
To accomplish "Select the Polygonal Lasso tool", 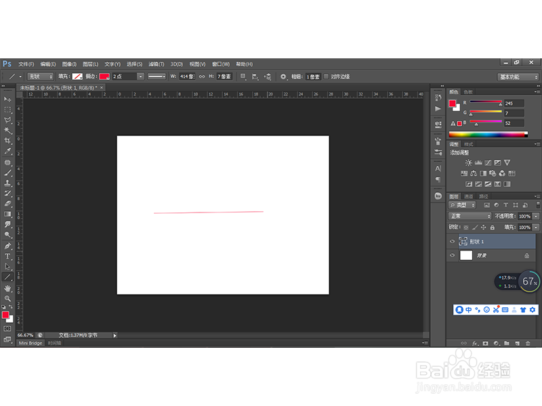I will tap(7, 120).
